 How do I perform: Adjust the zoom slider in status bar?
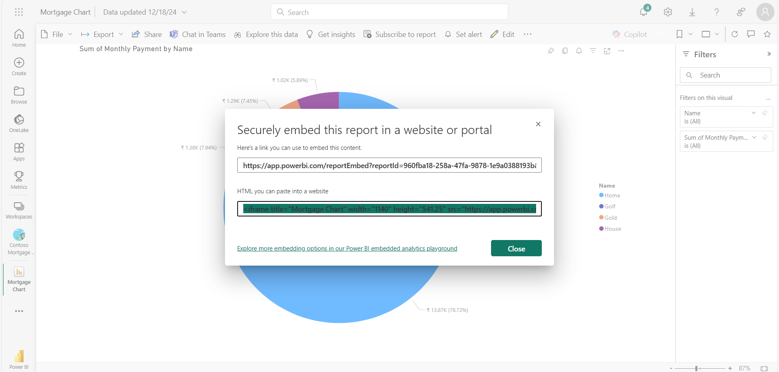696,368
